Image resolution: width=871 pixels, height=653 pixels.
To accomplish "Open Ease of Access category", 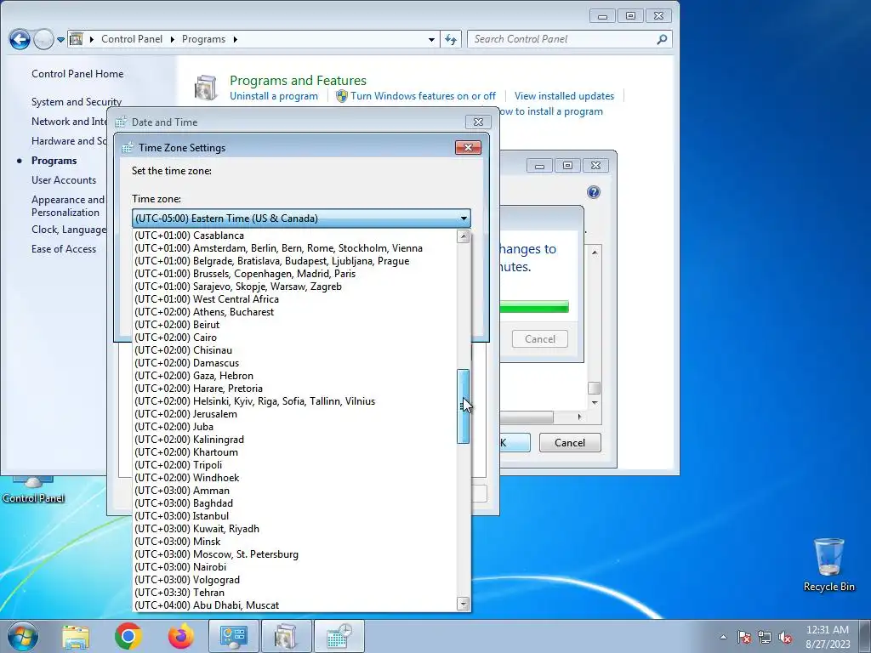I will [63, 249].
